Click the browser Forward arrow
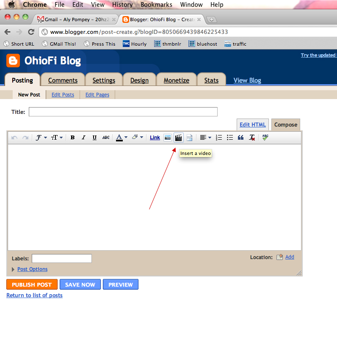337x337 pixels. click(19, 32)
